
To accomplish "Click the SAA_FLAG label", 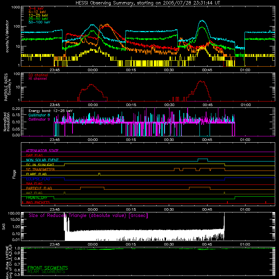I will 34,183.
